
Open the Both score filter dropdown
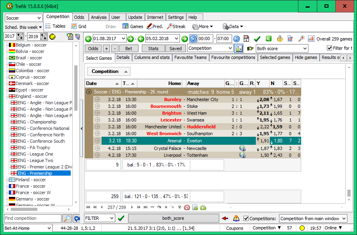pos(305,49)
